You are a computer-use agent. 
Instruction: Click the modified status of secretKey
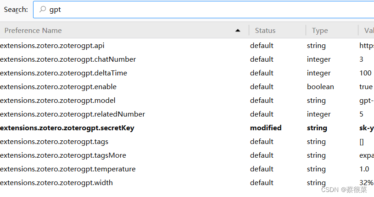coord(266,128)
